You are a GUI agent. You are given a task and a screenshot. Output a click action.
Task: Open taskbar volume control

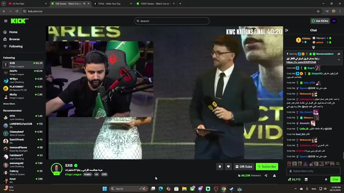tap(325, 189)
